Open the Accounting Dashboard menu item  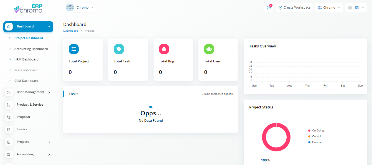click(31, 49)
